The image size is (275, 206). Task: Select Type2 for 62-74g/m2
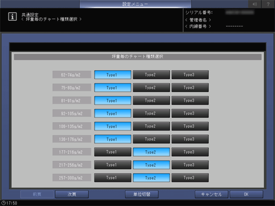tap(151, 75)
